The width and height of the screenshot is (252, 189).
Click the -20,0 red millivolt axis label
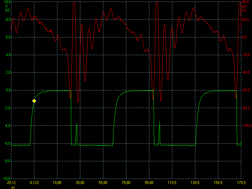[246, 55]
